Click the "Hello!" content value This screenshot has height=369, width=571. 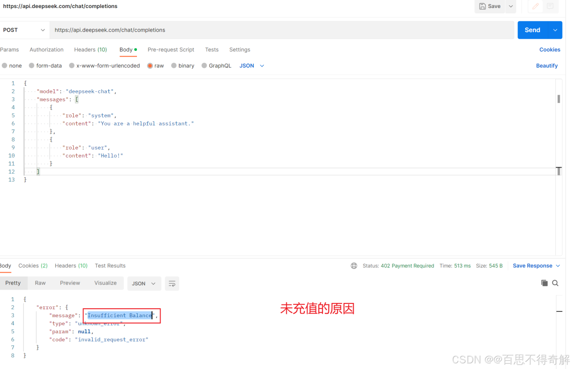(x=110, y=155)
